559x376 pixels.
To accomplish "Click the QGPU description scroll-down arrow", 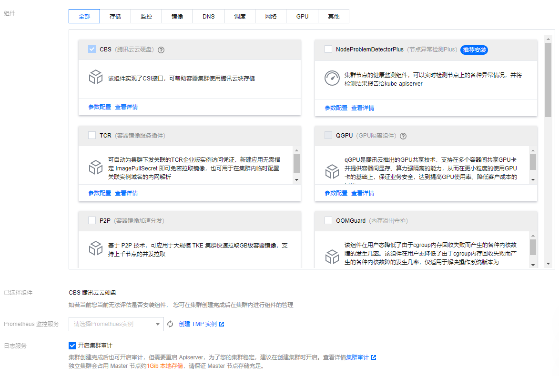I will 533,180.
